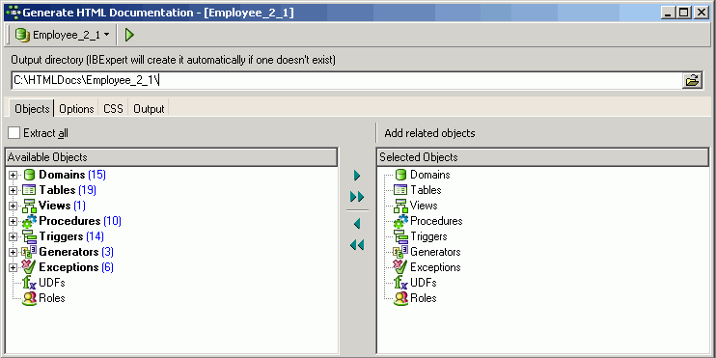This screenshot has width=716, height=358.
Task: Expand the Exceptions node in Available Objects
Action: point(13,268)
